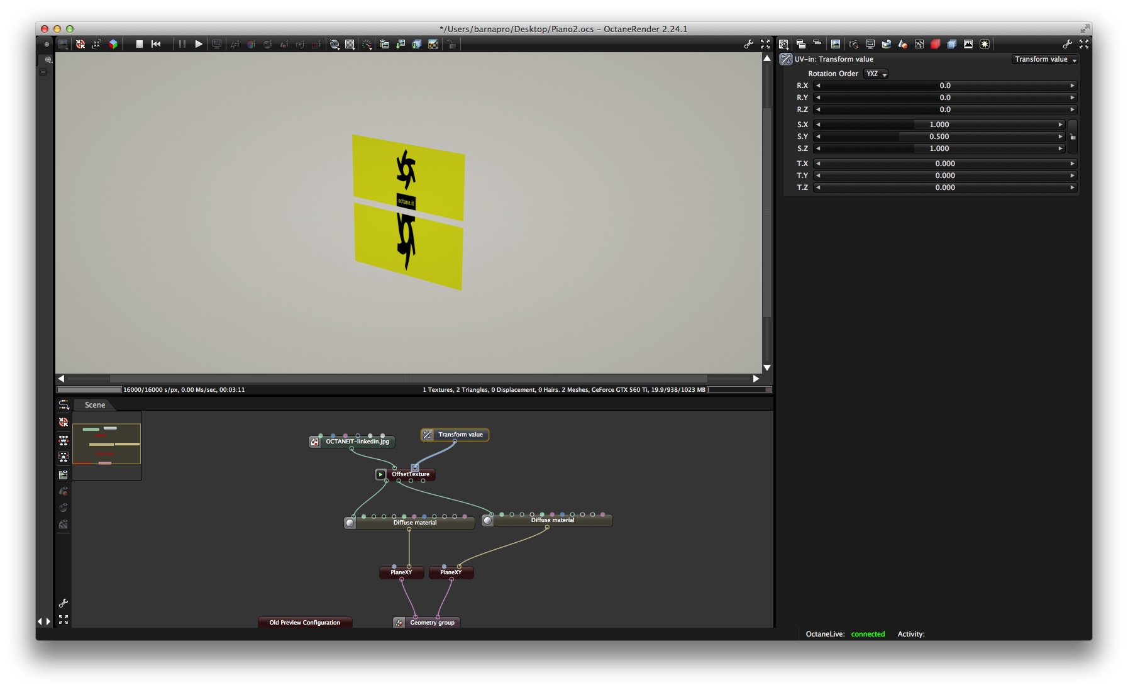Image resolution: width=1128 pixels, height=690 pixels.
Task: Click the RGB cube icon in render toolbar
Action: click(113, 44)
